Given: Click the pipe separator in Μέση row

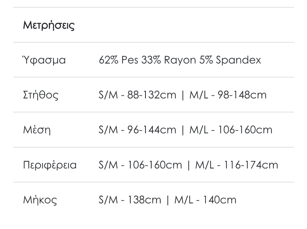Looking at the screenshot, I should click(183, 130).
